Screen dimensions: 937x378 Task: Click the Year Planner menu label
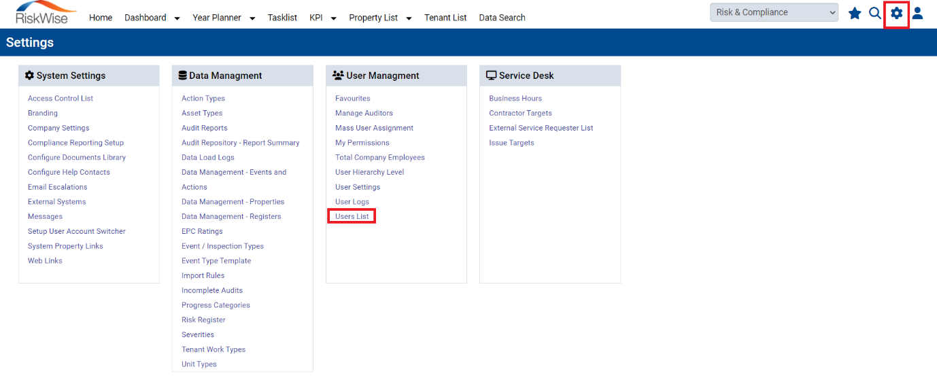pyautogui.click(x=217, y=18)
